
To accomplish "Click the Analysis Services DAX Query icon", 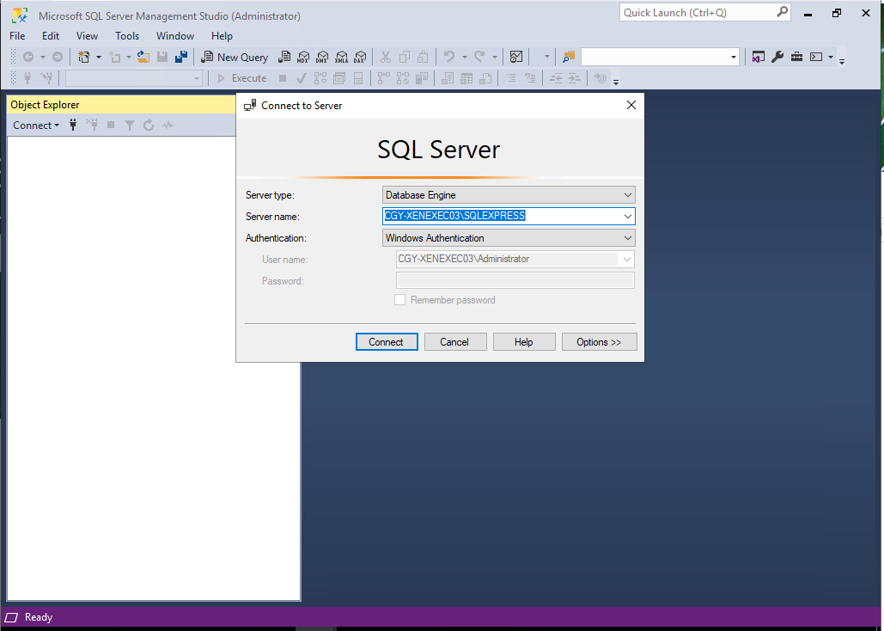I will tap(360, 58).
